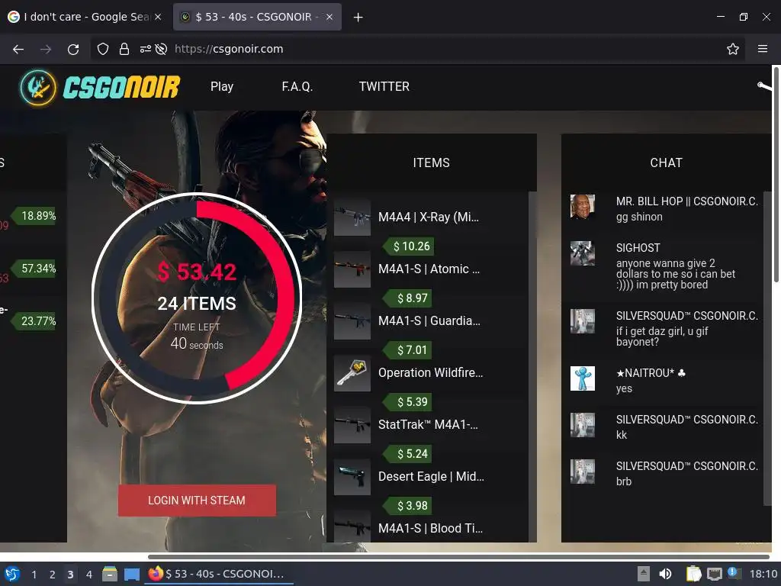Click the $ 10.26 price tag
Image resolution: width=781 pixels, height=586 pixels.
[407, 246]
